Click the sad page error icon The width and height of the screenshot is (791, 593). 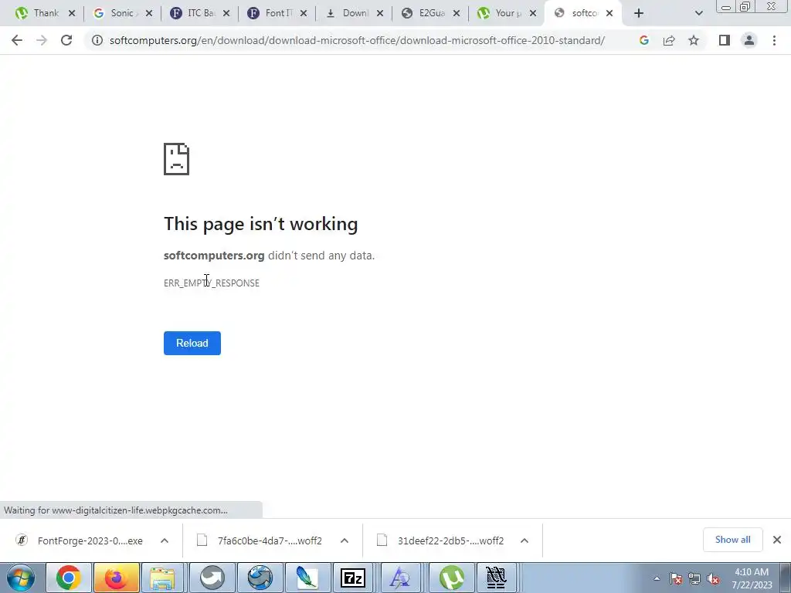tap(177, 159)
